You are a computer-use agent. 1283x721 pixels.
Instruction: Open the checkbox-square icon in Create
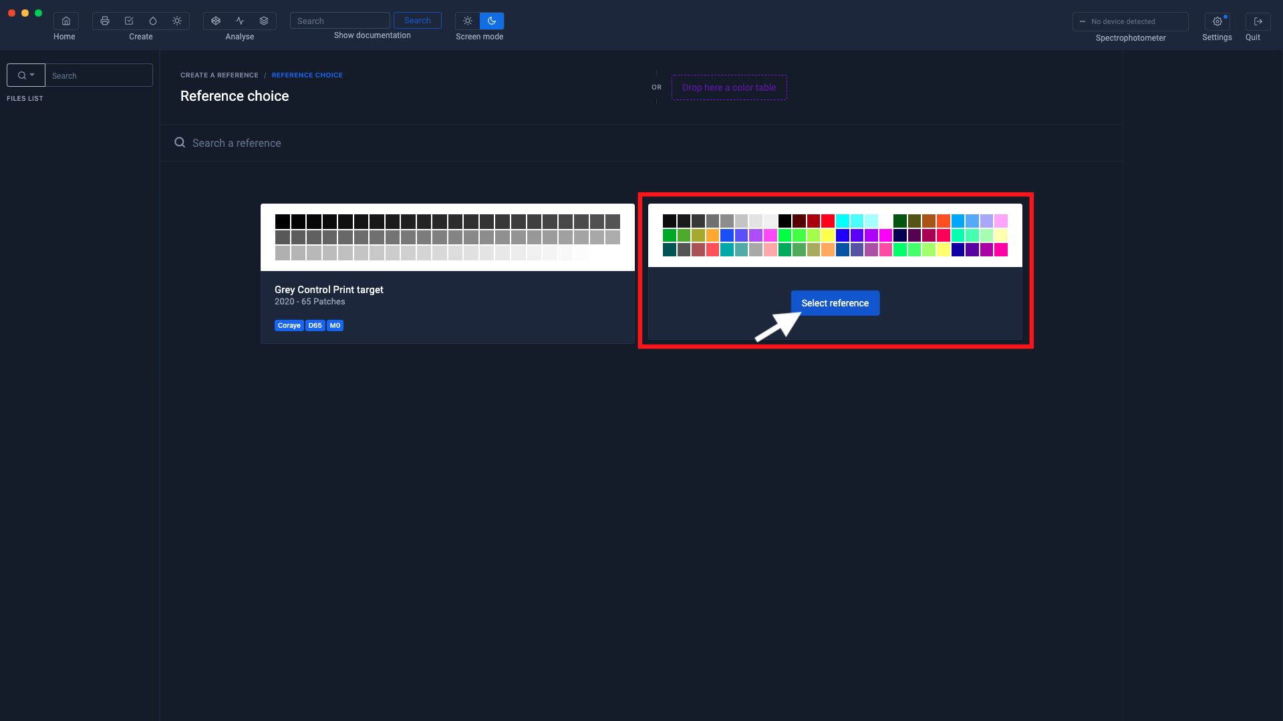(129, 21)
